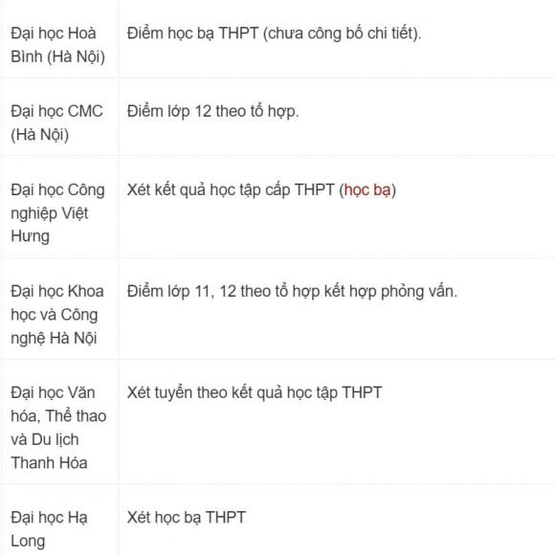555x556 pixels.
Task: Click 'nghệ Hà Nội' line of Khoa học row
Action: click(54, 338)
